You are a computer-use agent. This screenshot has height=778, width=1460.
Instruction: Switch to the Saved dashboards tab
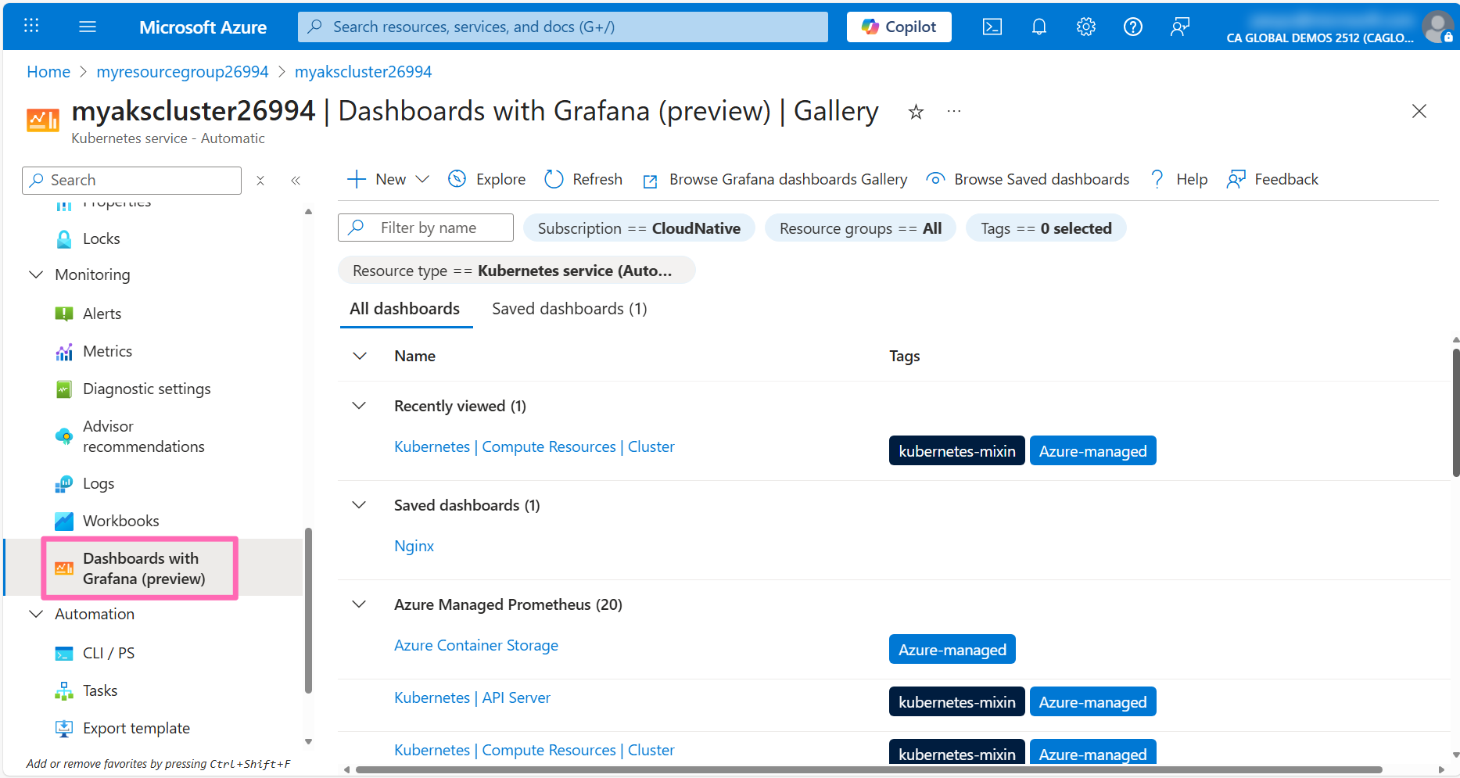[x=569, y=308]
